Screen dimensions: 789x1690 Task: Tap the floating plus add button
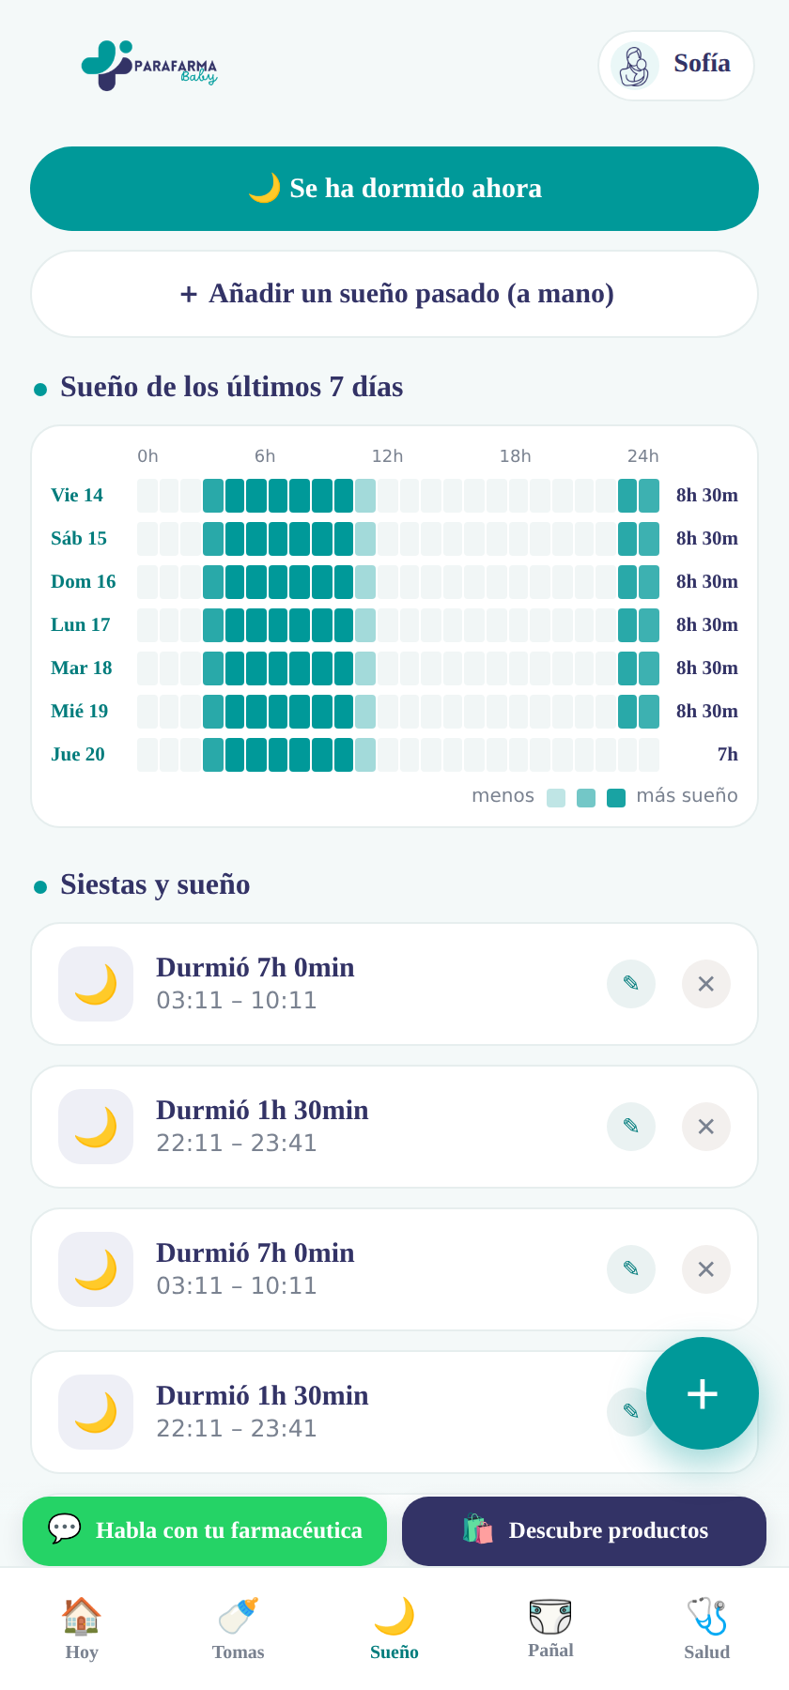(x=703, y=1393)
